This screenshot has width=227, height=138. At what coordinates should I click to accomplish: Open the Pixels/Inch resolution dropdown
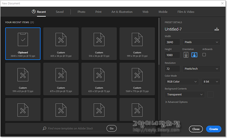click(x=201, y=69)
